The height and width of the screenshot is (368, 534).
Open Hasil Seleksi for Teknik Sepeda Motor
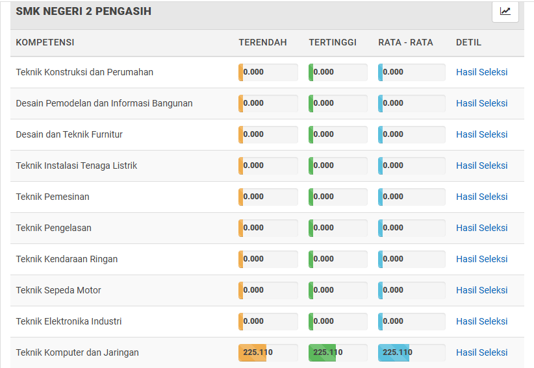[x=481, y=290]
